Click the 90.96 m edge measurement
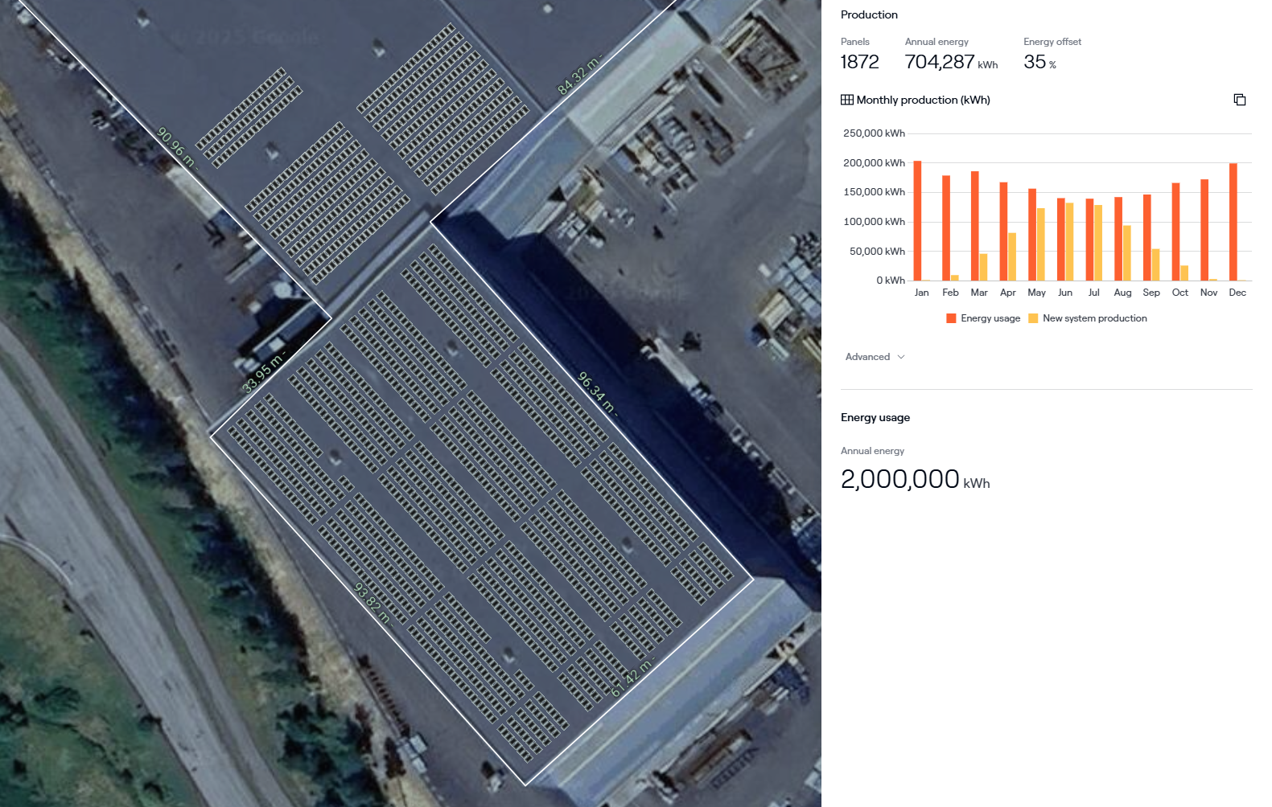Viewport: 1272px width, 807px height. (x=175, y=147)
